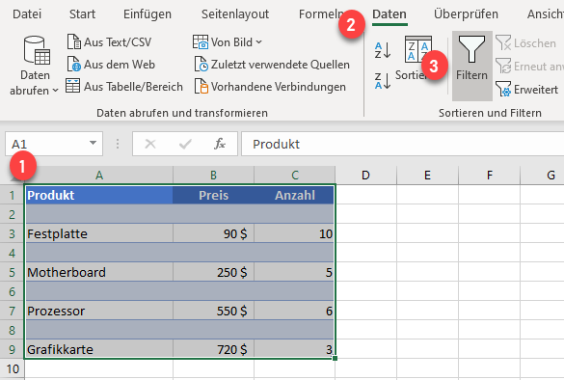This screenshot has height=380, width=564.
Task: Select row 1 header
Action: (x=12, y=195)
